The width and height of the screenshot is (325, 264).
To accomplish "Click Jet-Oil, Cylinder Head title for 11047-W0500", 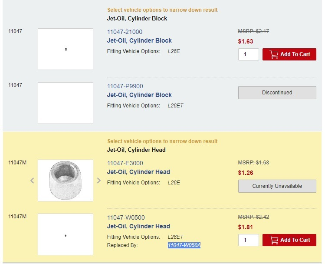I will coord(138,227).
